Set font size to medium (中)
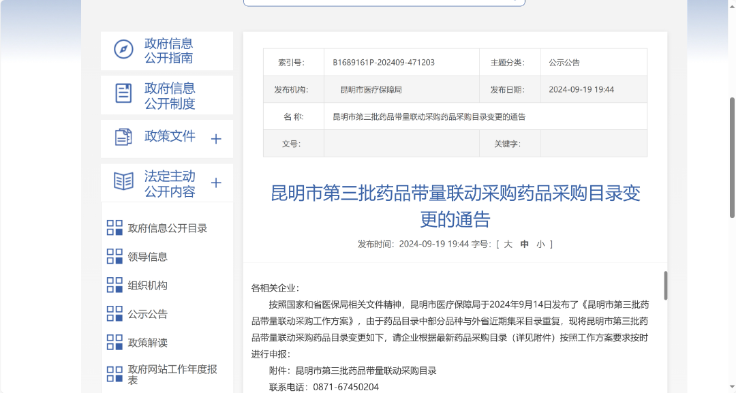 point(524,245)
